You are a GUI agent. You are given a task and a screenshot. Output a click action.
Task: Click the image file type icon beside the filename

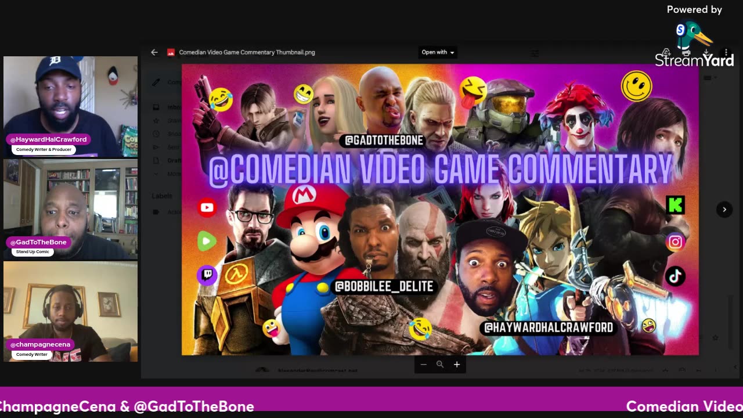tap(171, 52)
